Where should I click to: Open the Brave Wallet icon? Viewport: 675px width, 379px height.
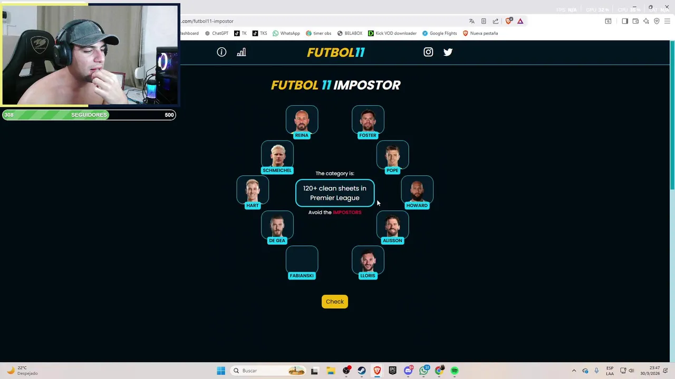click(x=635, y=21)
